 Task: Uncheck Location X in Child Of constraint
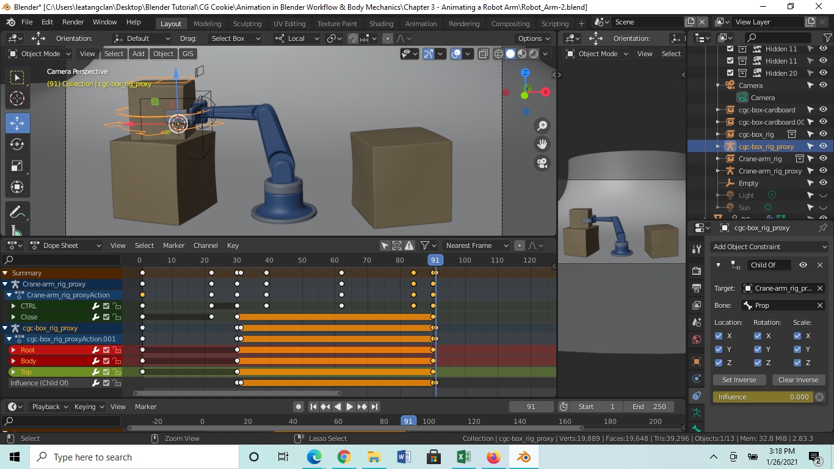coord(719,336)
